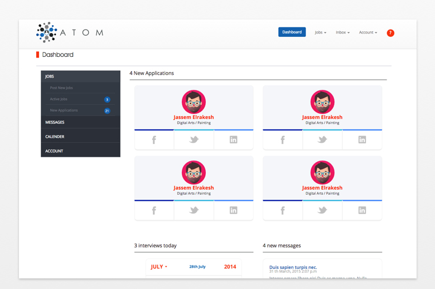Click the 3 interviews today heading
The image size is (435, 289).
coord(156,245)
